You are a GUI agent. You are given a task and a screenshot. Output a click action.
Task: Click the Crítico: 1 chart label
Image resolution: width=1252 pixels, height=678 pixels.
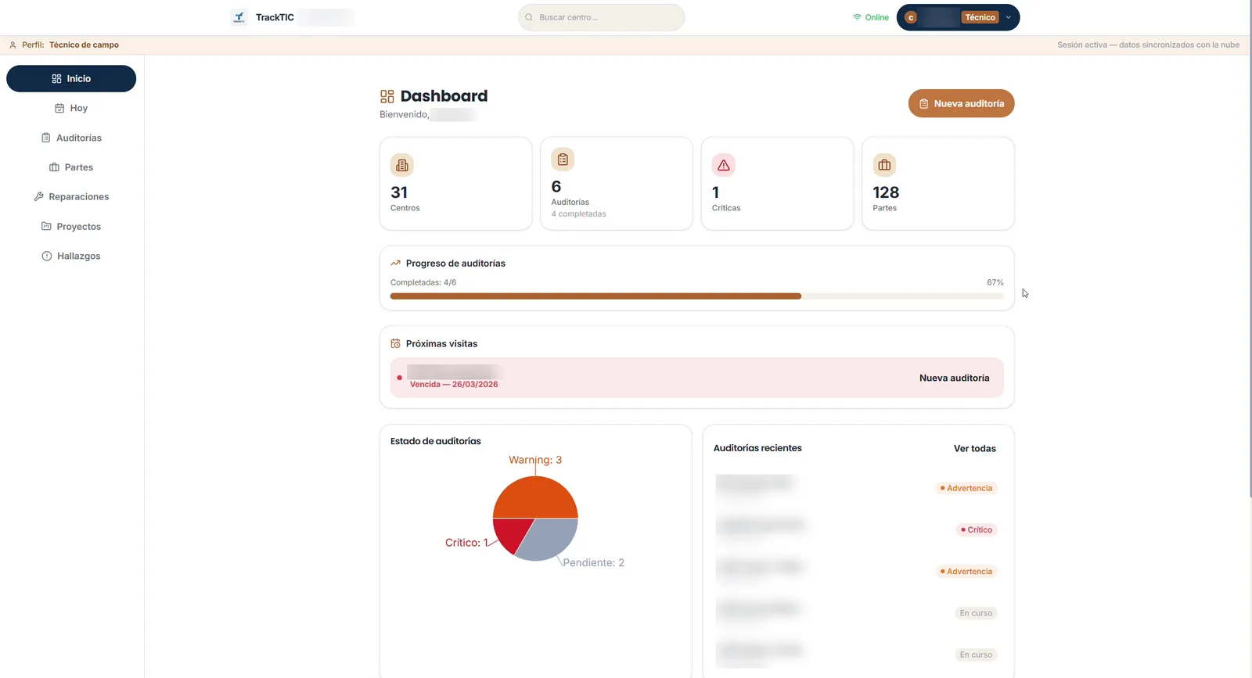click(x=466, y=543)
